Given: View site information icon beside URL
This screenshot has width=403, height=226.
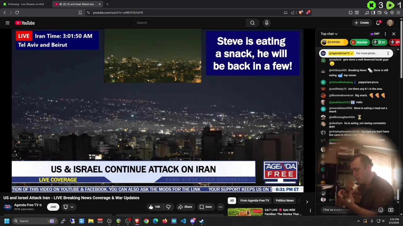Looking at the screenshot, I should click(88, 13).
